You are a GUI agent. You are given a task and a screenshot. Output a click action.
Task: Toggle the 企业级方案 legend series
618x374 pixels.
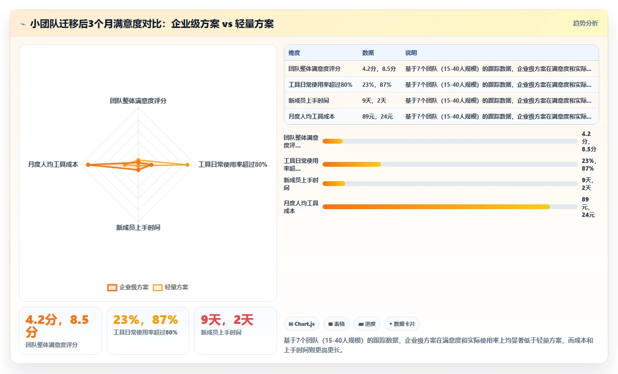(128, 287)
